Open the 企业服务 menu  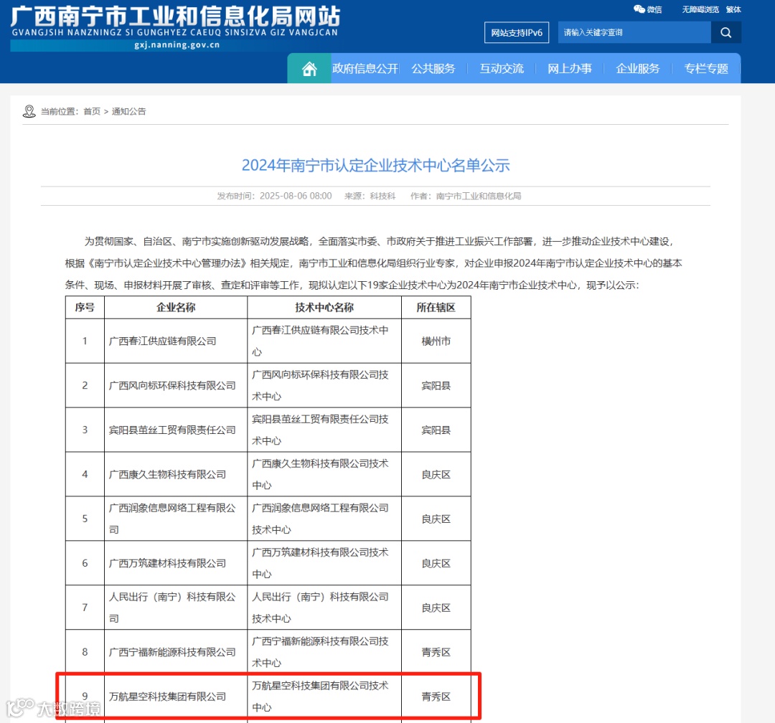(638, 68)
